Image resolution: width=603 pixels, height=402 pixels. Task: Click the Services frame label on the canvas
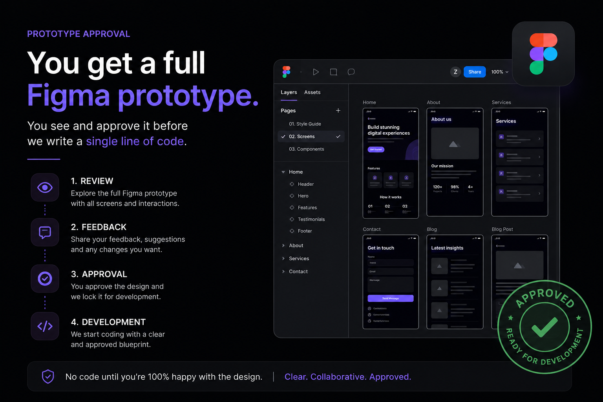pyautogui.click(x=501, y=102)
